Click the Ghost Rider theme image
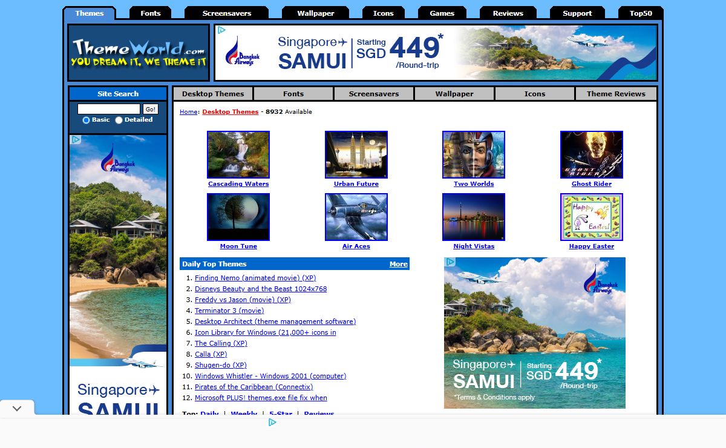The width and height of the screenshot is (726, 448). [591, 154]
